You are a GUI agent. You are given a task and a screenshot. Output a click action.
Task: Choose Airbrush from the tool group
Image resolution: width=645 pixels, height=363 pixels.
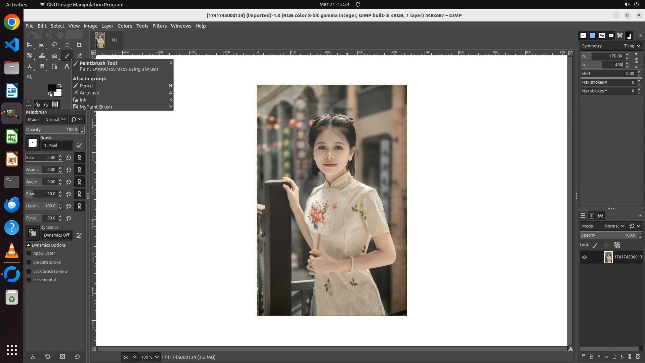coord(89,93)
